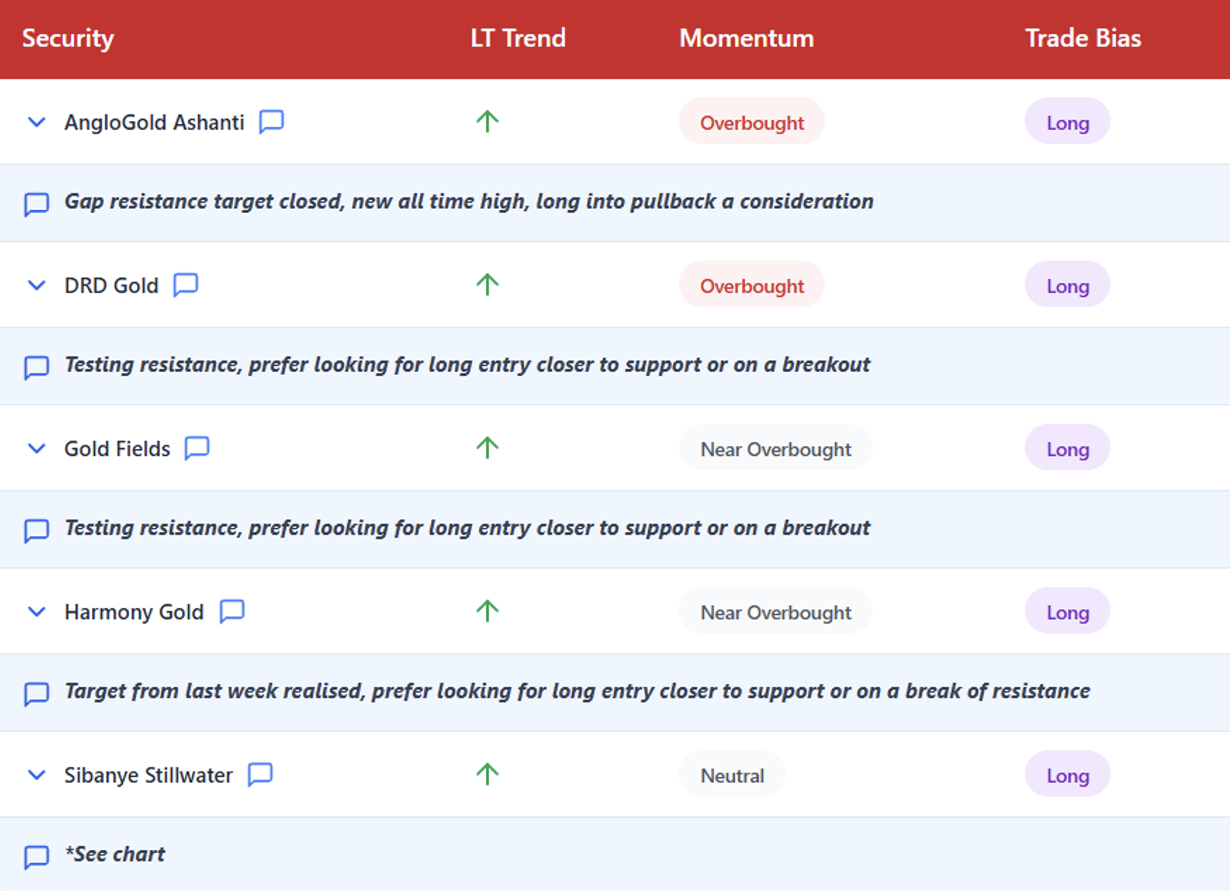Image resolution: width=1230 pixels, height=891 pixels.
Task: Click the Overbought badge for DRD Gold
Action: (x=751, y=285)
